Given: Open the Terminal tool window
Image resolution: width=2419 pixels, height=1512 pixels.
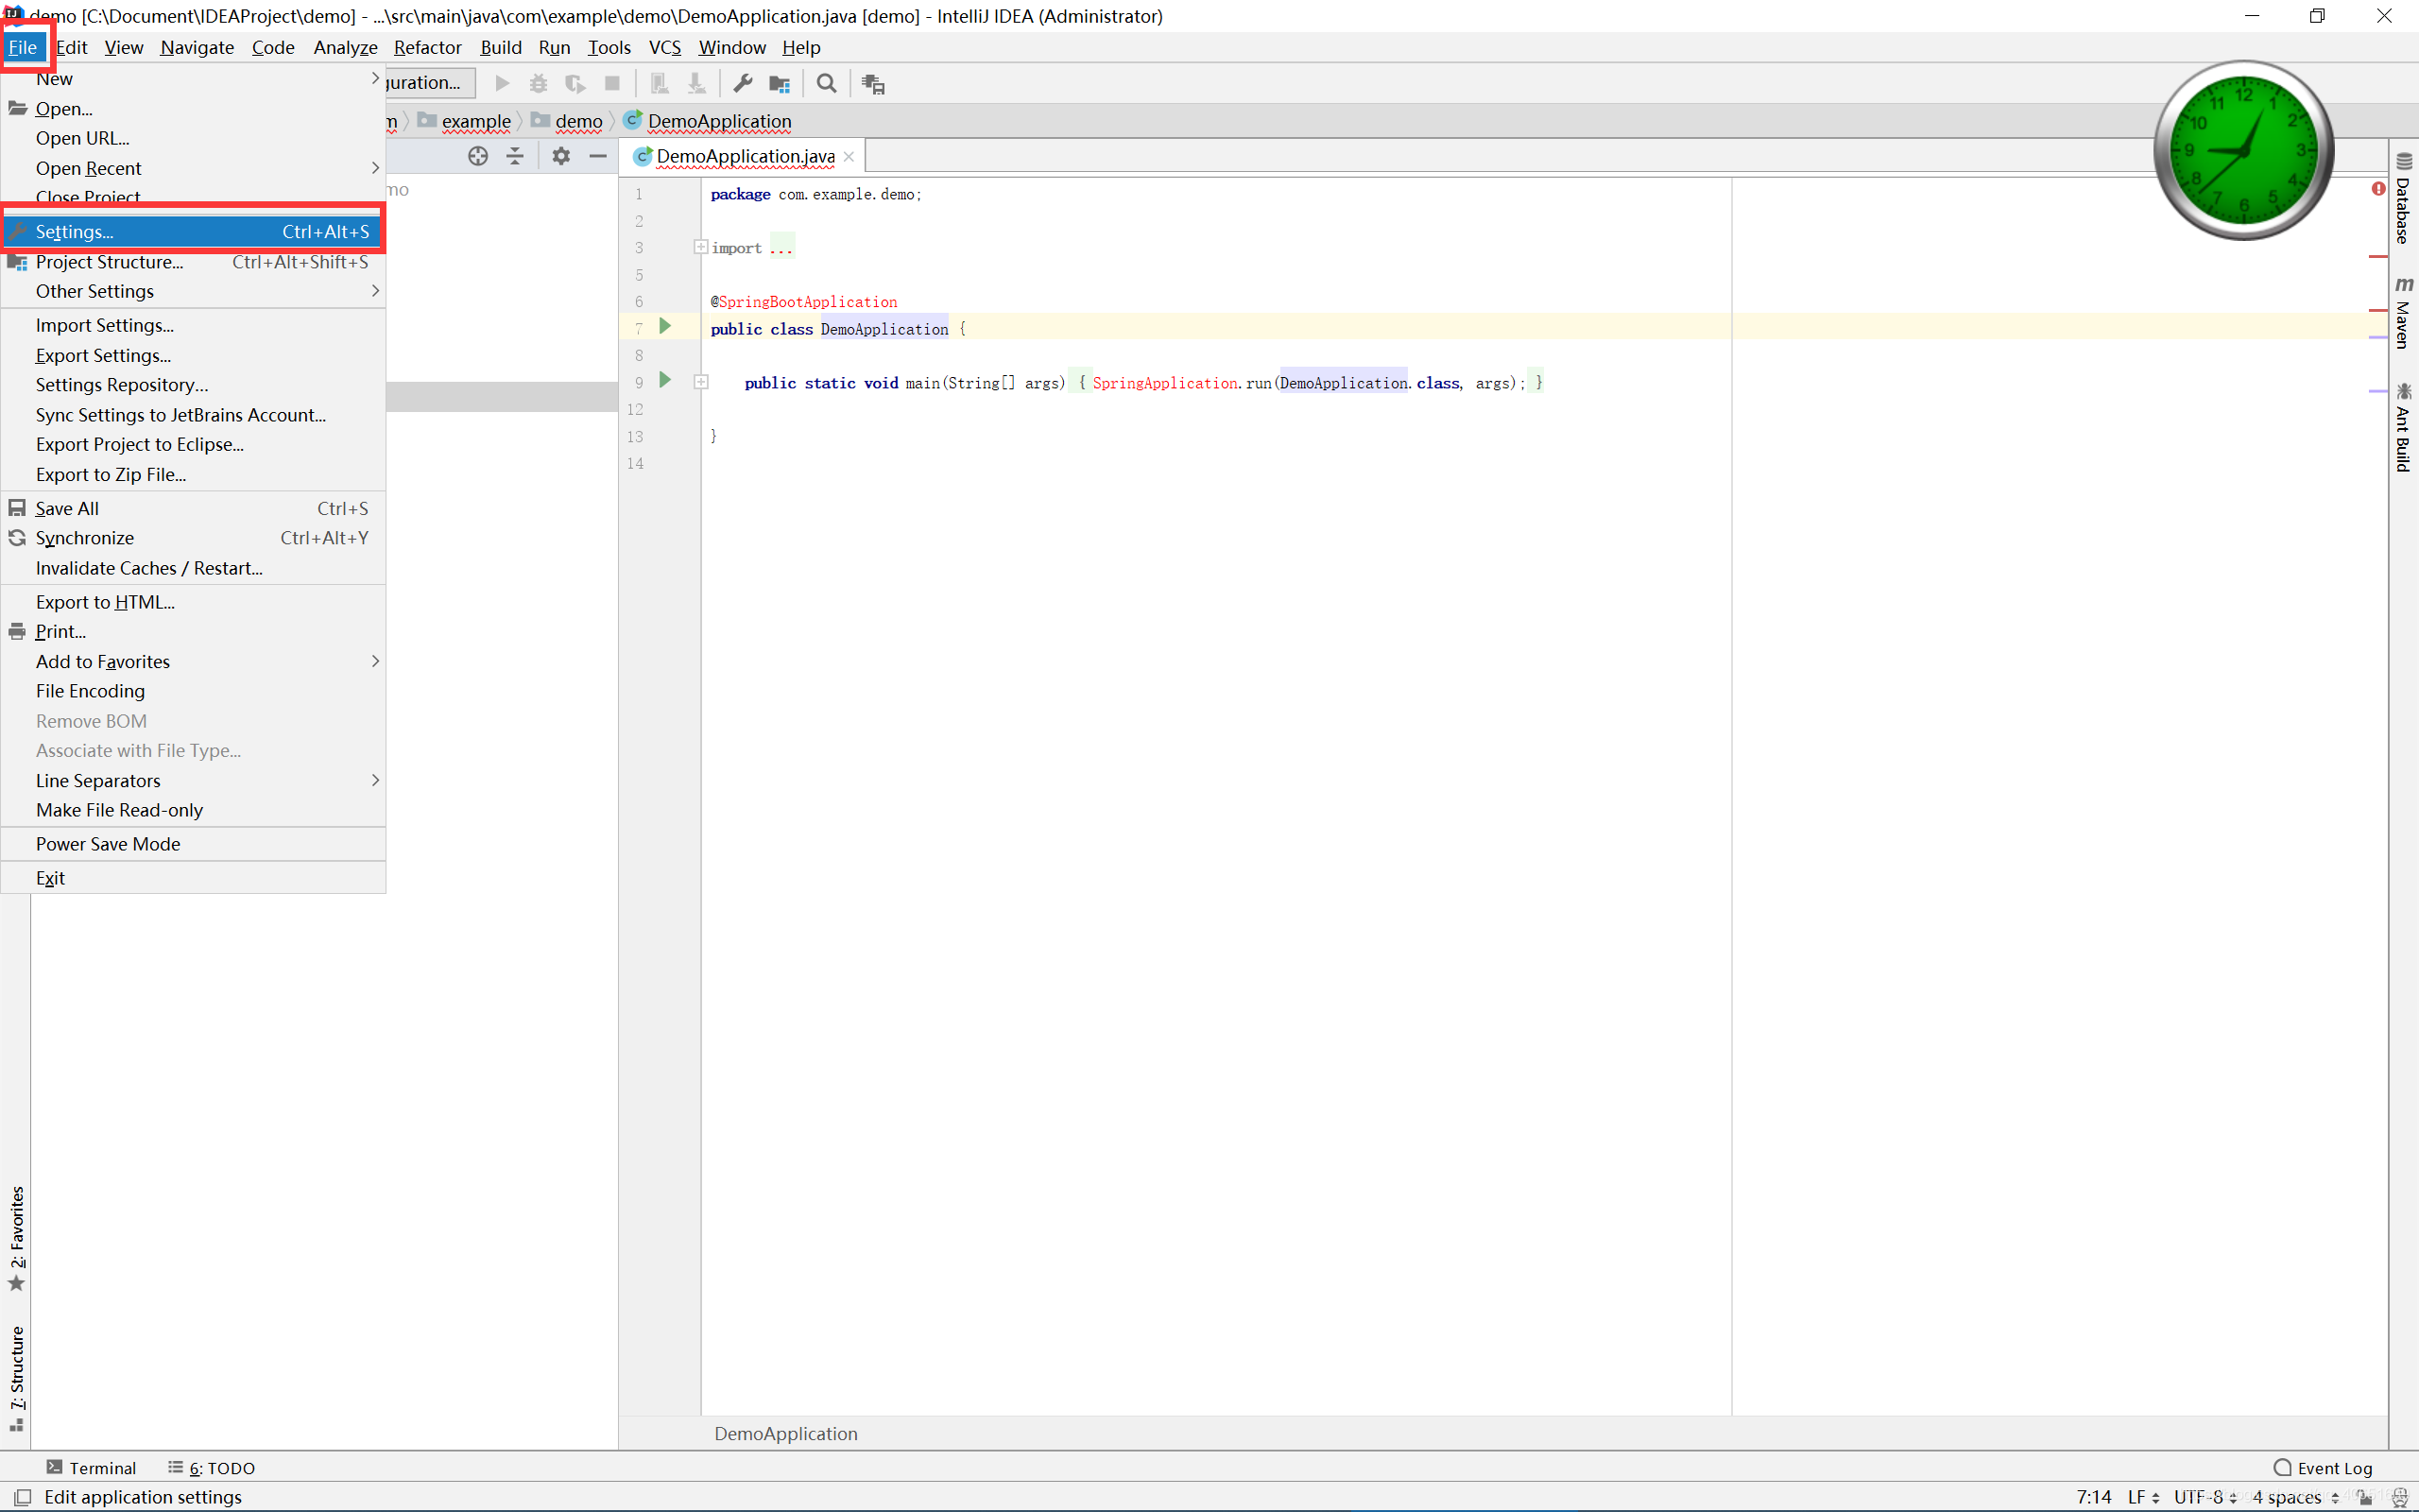Looking at the screenshot, I should [x=91, y=1467].
